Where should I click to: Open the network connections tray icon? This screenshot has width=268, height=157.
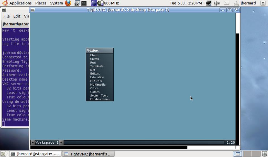coord(209,3)
